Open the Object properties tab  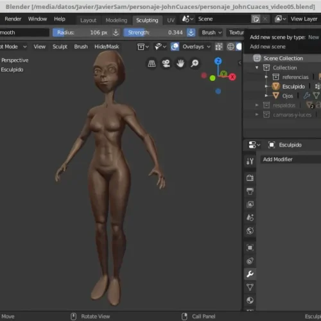(x=250, y=248)
